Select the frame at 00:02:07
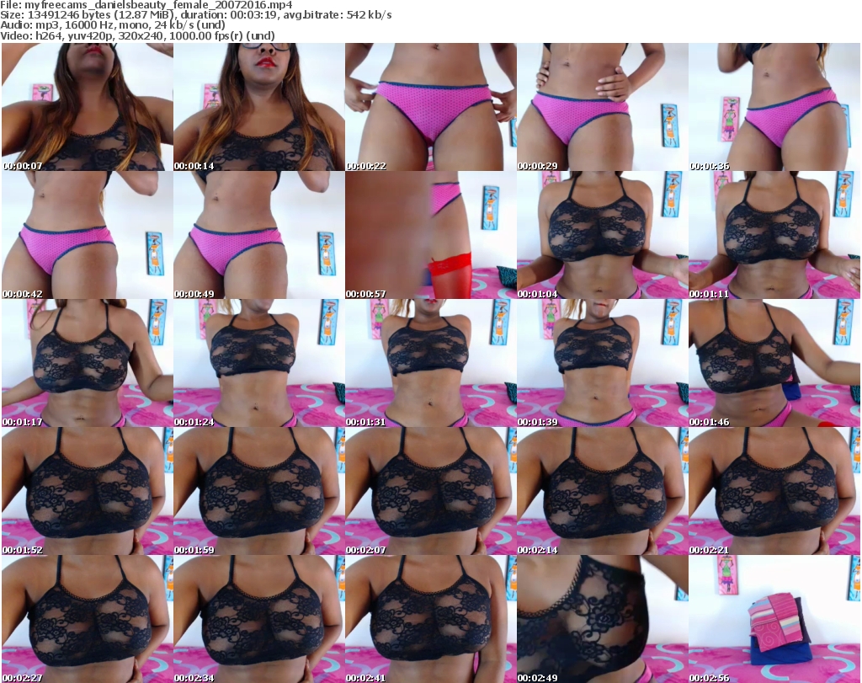This screenshot has width=862, height=683. click(x=430, y=491)
